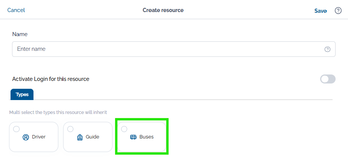Click the Driver person icon
Screen dimensions: 348x161
click(26, 137)
